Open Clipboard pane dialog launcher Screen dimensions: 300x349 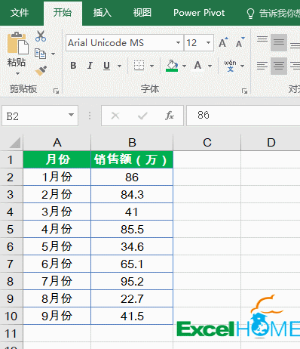pos(56,91)
